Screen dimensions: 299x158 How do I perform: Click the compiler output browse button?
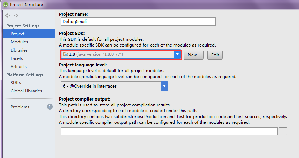(283, 131)
